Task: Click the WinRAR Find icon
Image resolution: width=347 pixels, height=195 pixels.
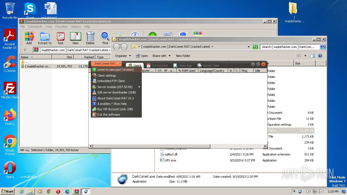Action: (105, 38)
